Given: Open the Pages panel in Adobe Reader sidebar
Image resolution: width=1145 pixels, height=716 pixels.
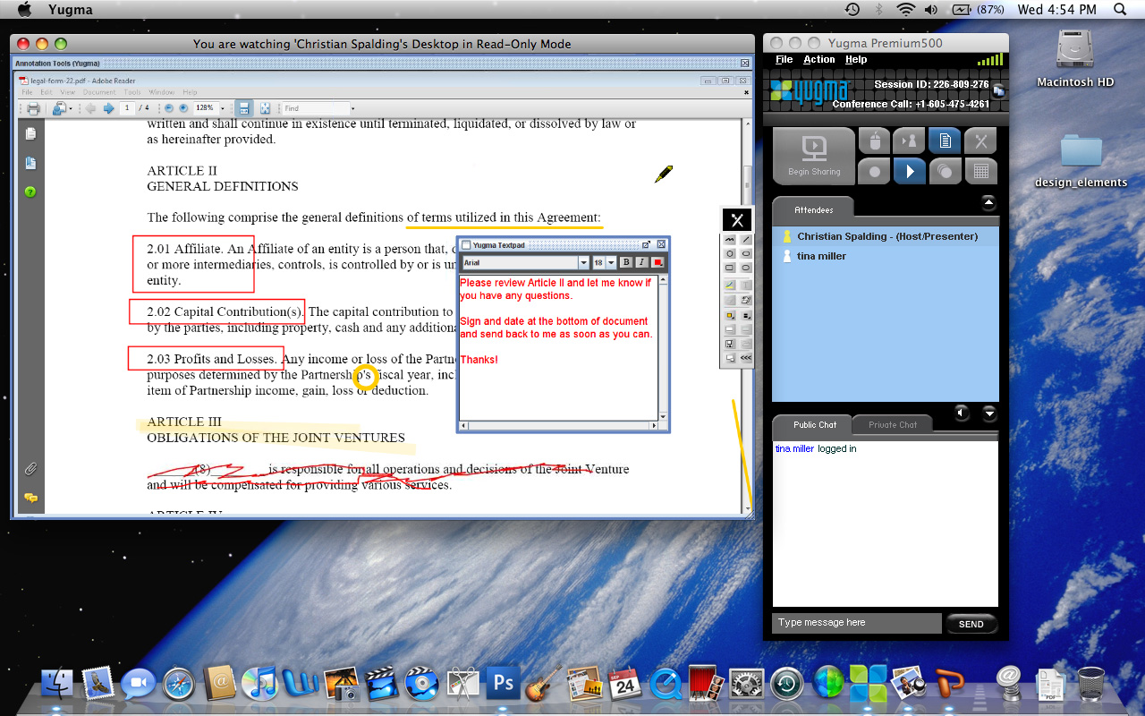Looking at the screenshot, I should click(30, 134).
